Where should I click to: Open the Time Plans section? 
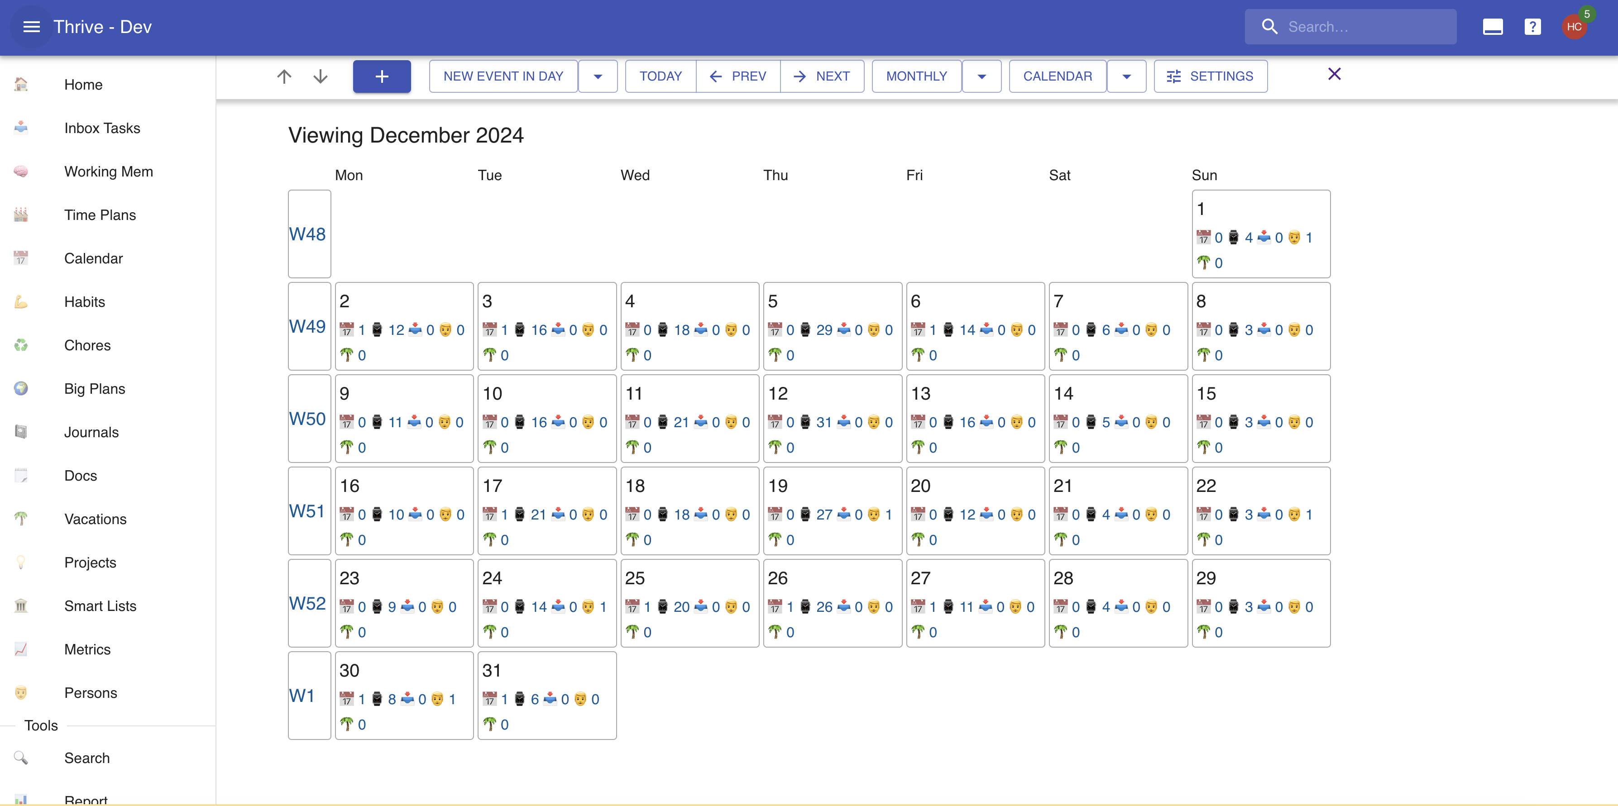99,215
